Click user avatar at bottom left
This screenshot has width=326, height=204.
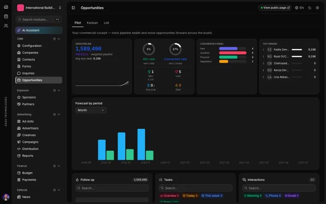coord(6,197)
